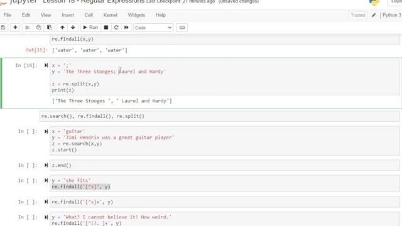
Task: Restart and run all with the fast-forward icon
Action: tap(126, 28)
